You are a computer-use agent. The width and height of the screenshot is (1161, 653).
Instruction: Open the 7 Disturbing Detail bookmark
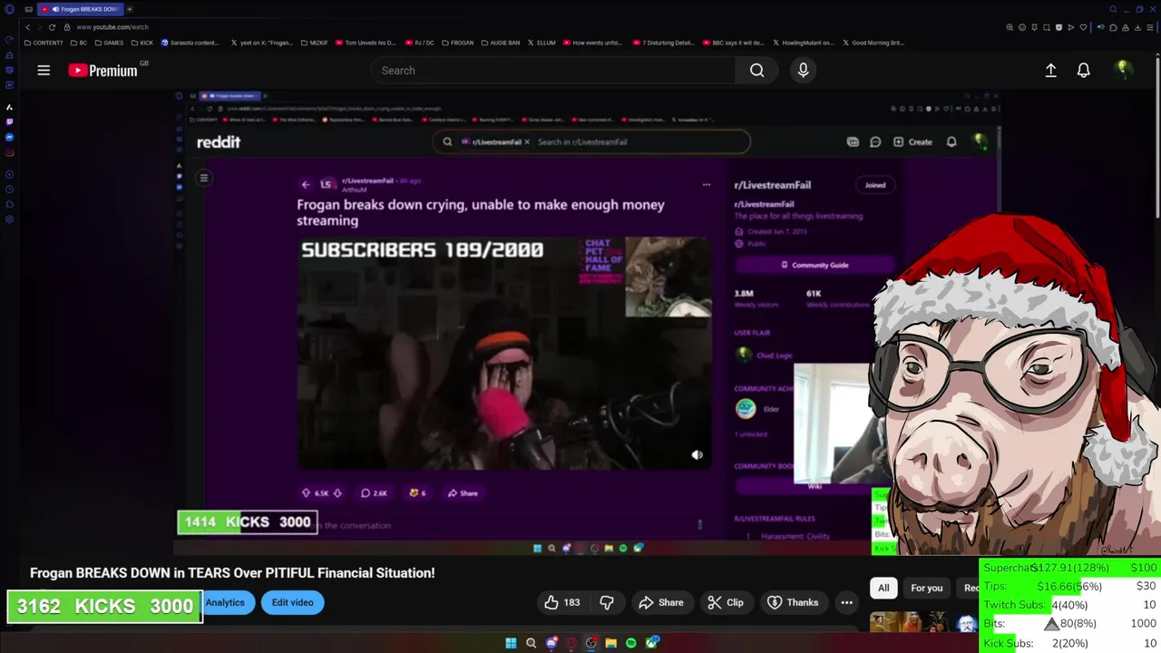663,43
